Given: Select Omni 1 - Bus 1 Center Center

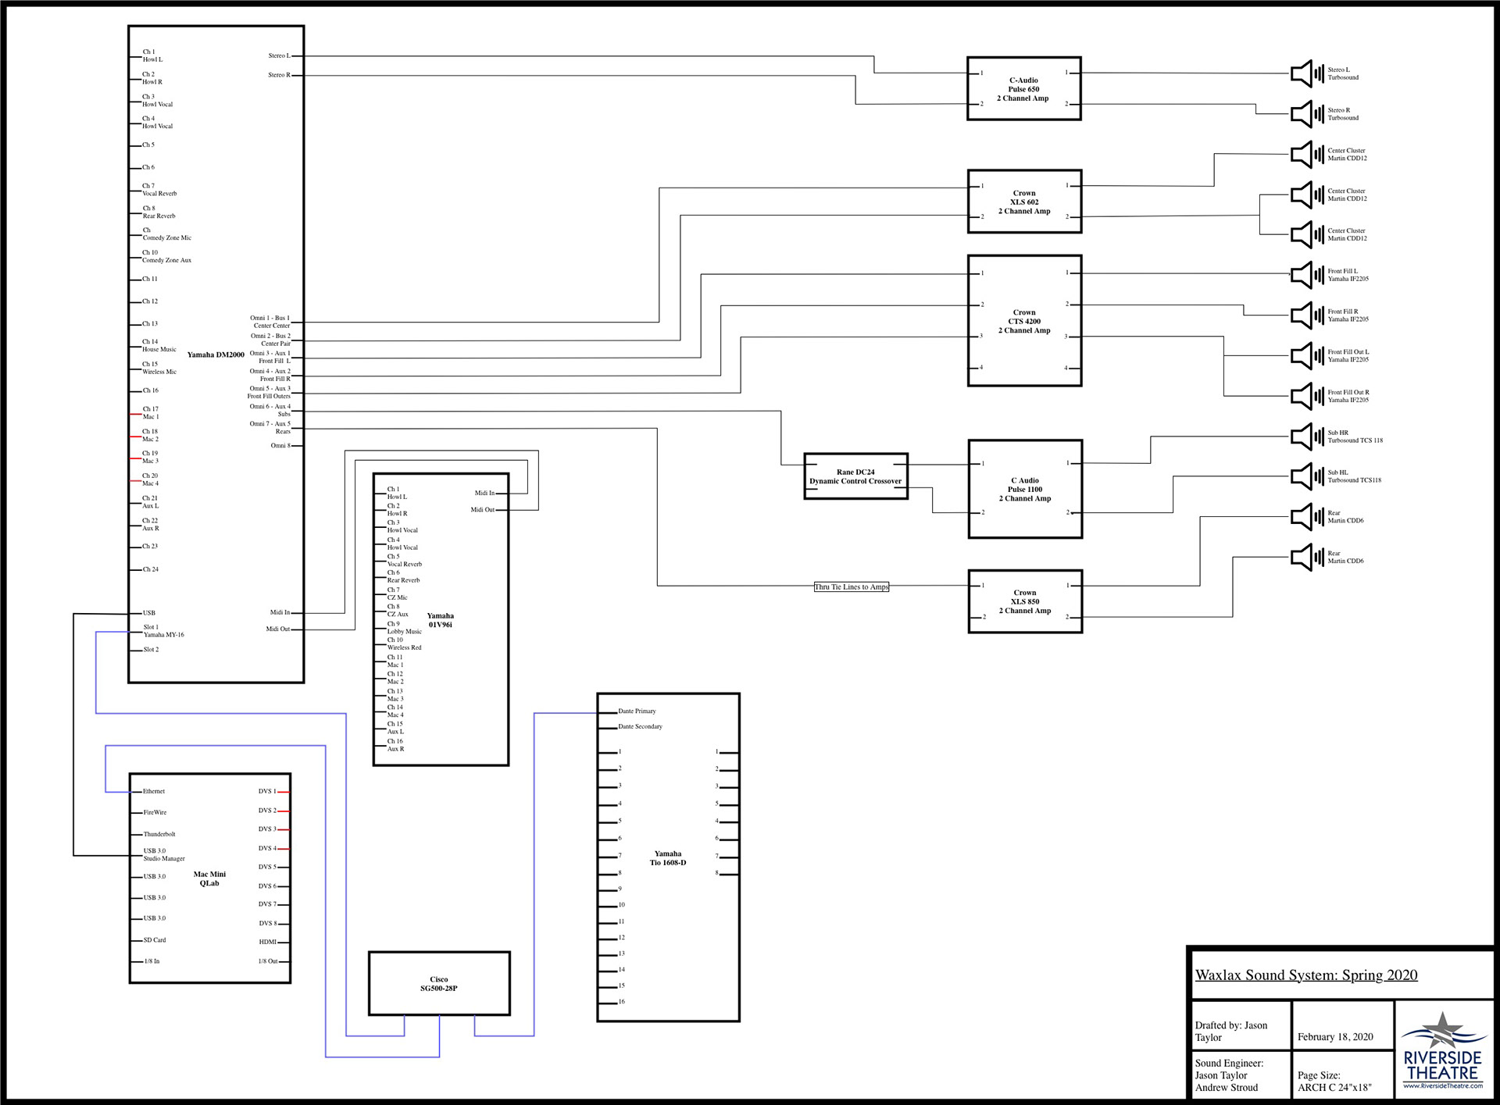Looking at the screenshot, I should [x=270, y=322].
